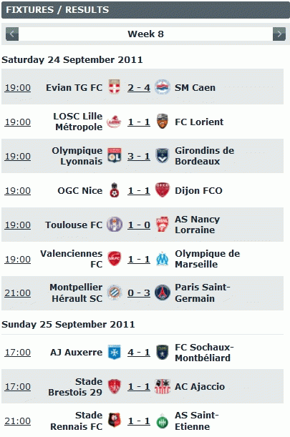This screenshot has height=437, width=290.
Task: Click the Olympique Lyonnais OL crest
Action: [x=114, y=155]
